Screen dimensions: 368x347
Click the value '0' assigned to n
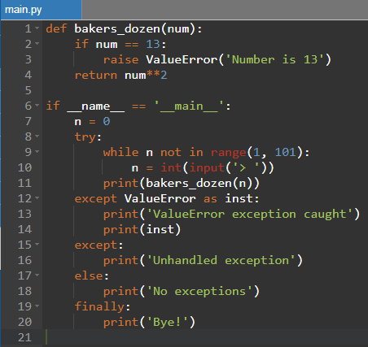(x=107, y=121)
